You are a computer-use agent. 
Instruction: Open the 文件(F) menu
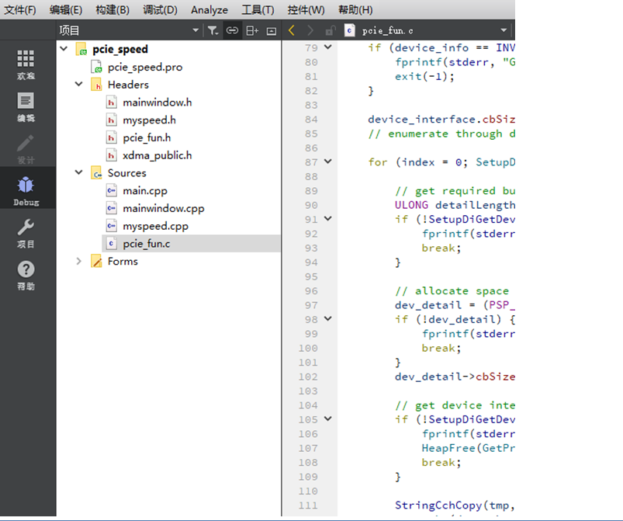click(20, 9)
